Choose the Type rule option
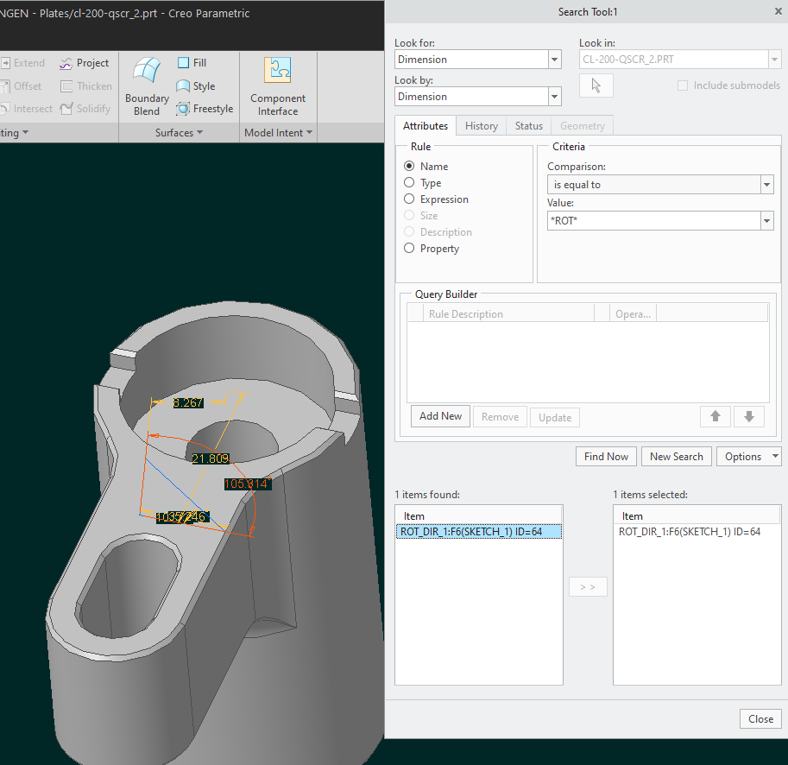The image size is (788, 765). pyautogui.click(x=409, y=182)
